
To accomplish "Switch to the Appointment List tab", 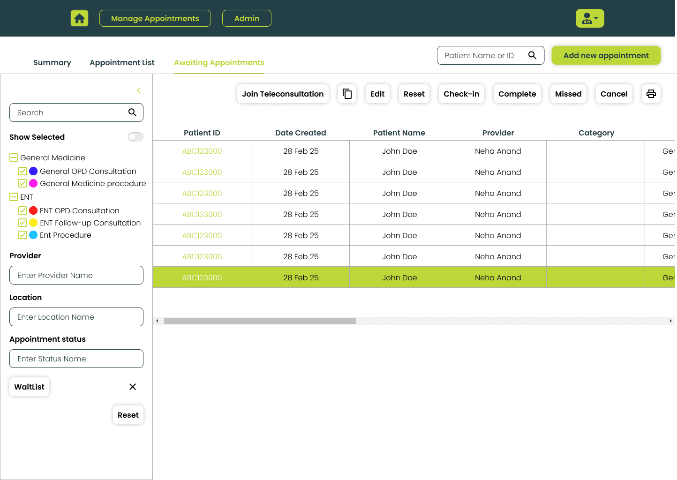I will click(122, 62).
